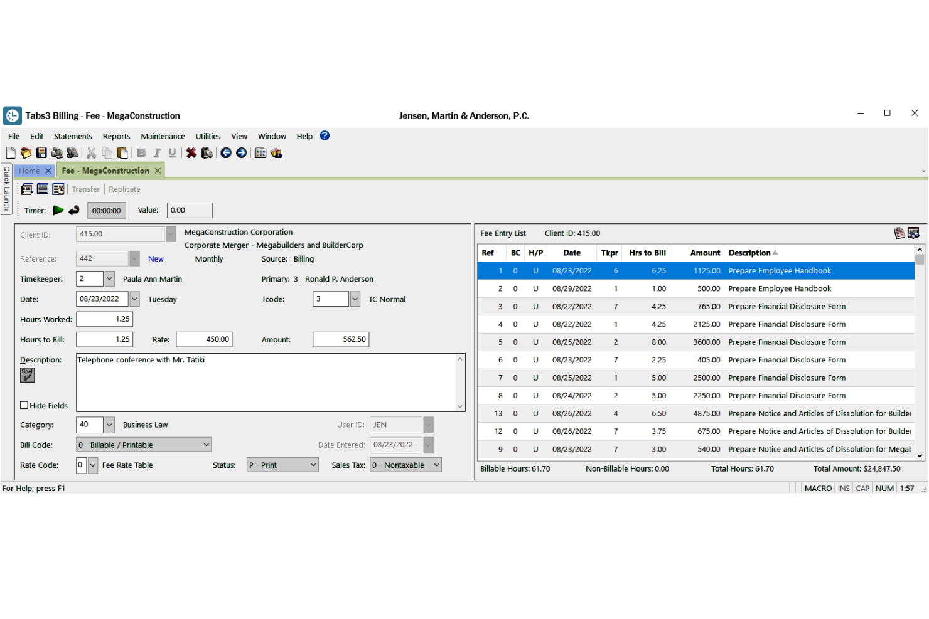This screenshot has width=929, height=619.
Task: Click inside the Value input field
Action: click(189, 210)
